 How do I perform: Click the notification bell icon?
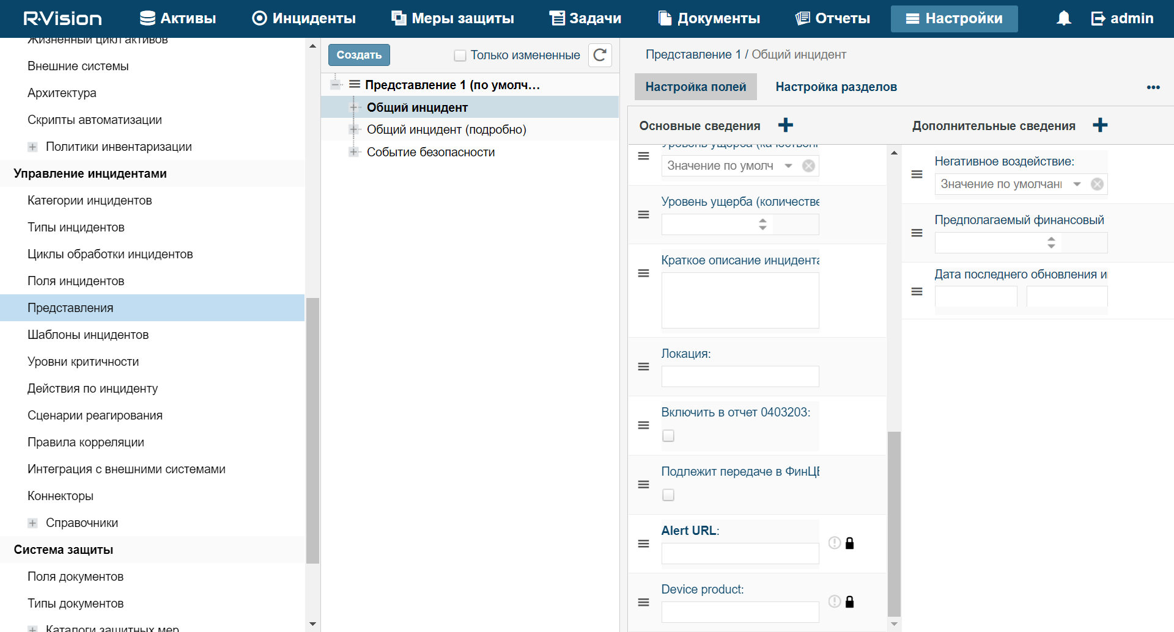coord(1063,18)
